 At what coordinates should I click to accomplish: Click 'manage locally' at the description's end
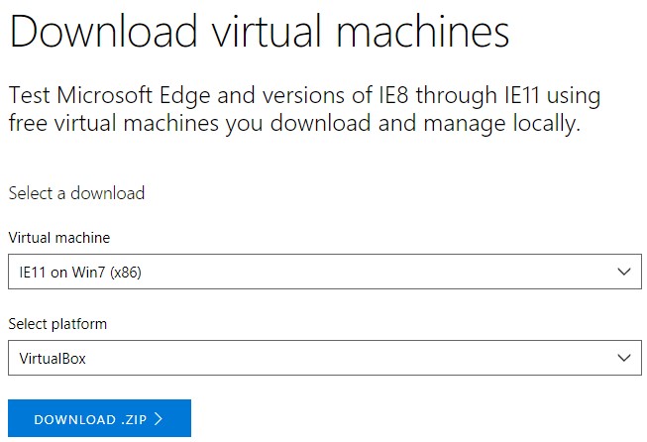507,125
